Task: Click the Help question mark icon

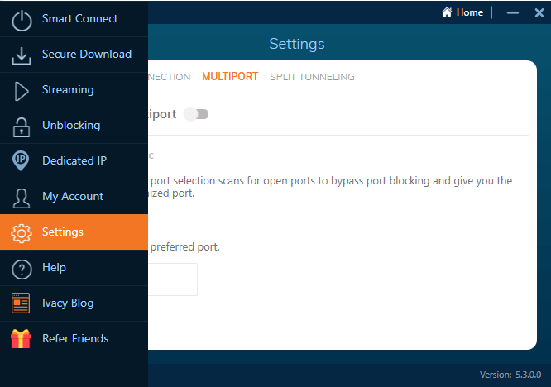Action: coord(22,270)
